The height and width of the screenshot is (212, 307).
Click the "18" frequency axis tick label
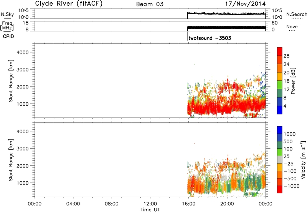[x=26, y=23]
